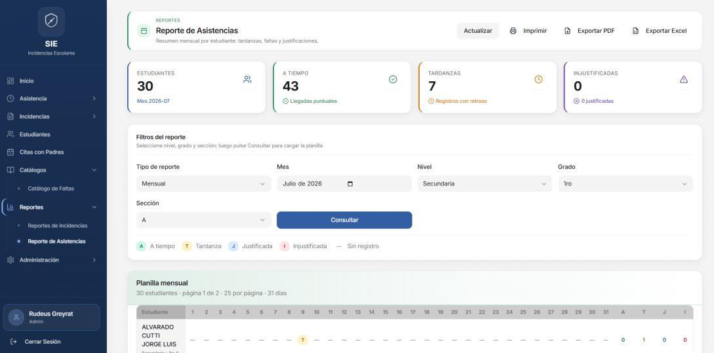Click the Sin registro legend label

coord(363,246)
